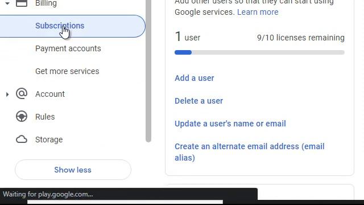Click the Waiting for play.google.com status text

(x=48, y=194)
